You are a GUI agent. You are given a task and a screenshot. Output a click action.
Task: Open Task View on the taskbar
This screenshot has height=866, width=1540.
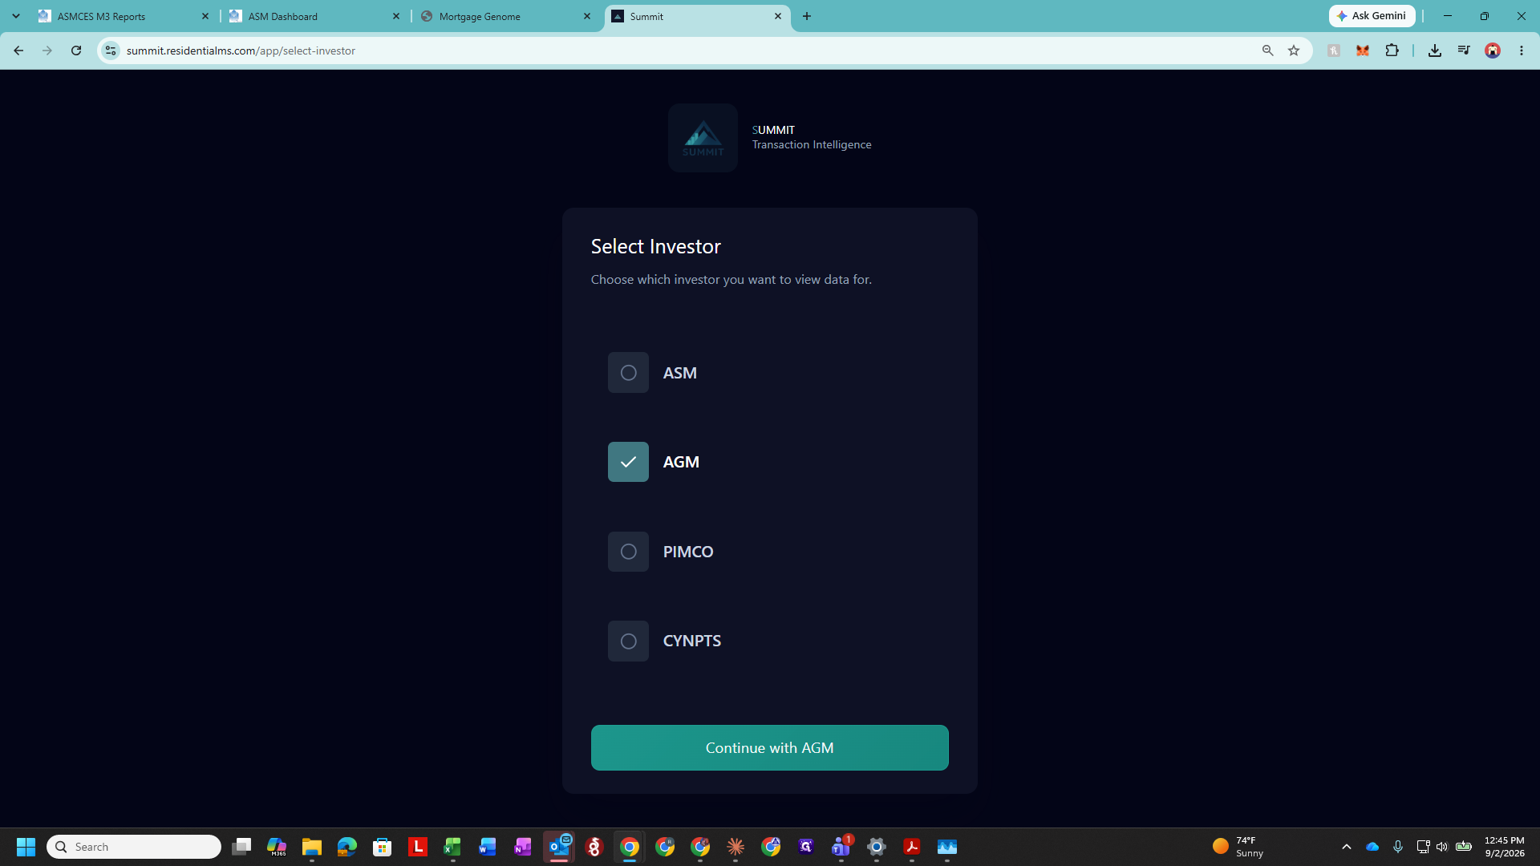coord(241,847)
